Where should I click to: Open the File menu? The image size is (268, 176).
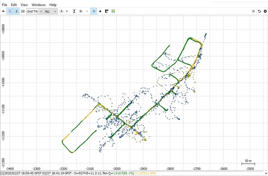[x=4, y=5]
